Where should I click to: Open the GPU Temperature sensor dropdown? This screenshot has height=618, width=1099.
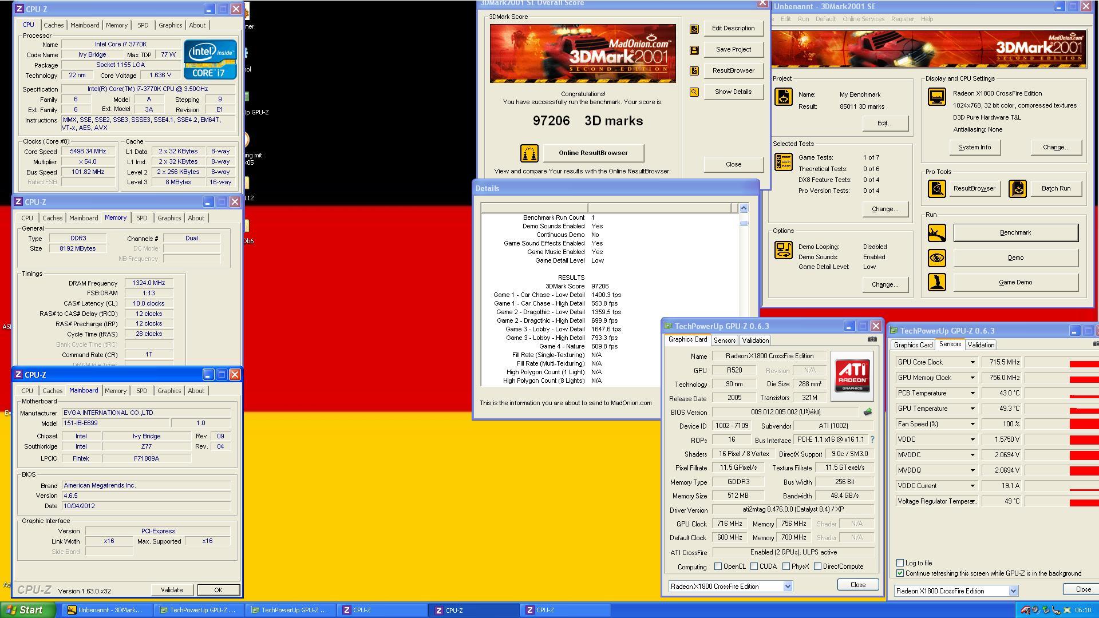tap(972, 409)
